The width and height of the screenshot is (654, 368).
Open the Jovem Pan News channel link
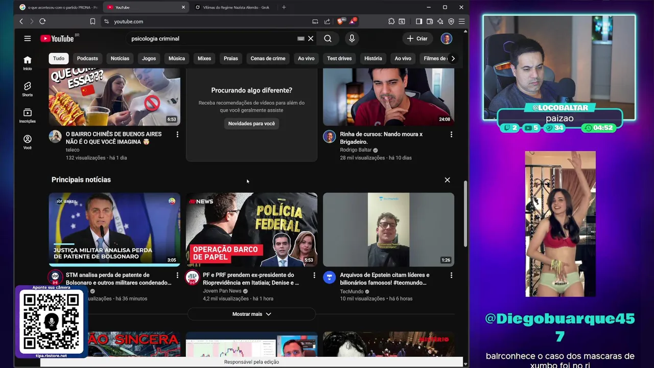pos(222,291)
